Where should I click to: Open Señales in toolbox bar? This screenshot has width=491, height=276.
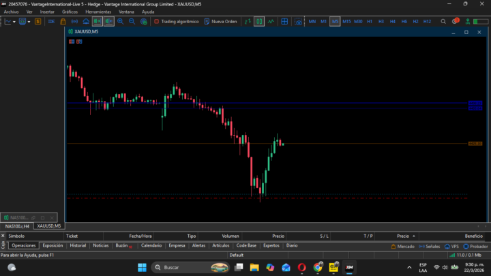tap(430, 247)
